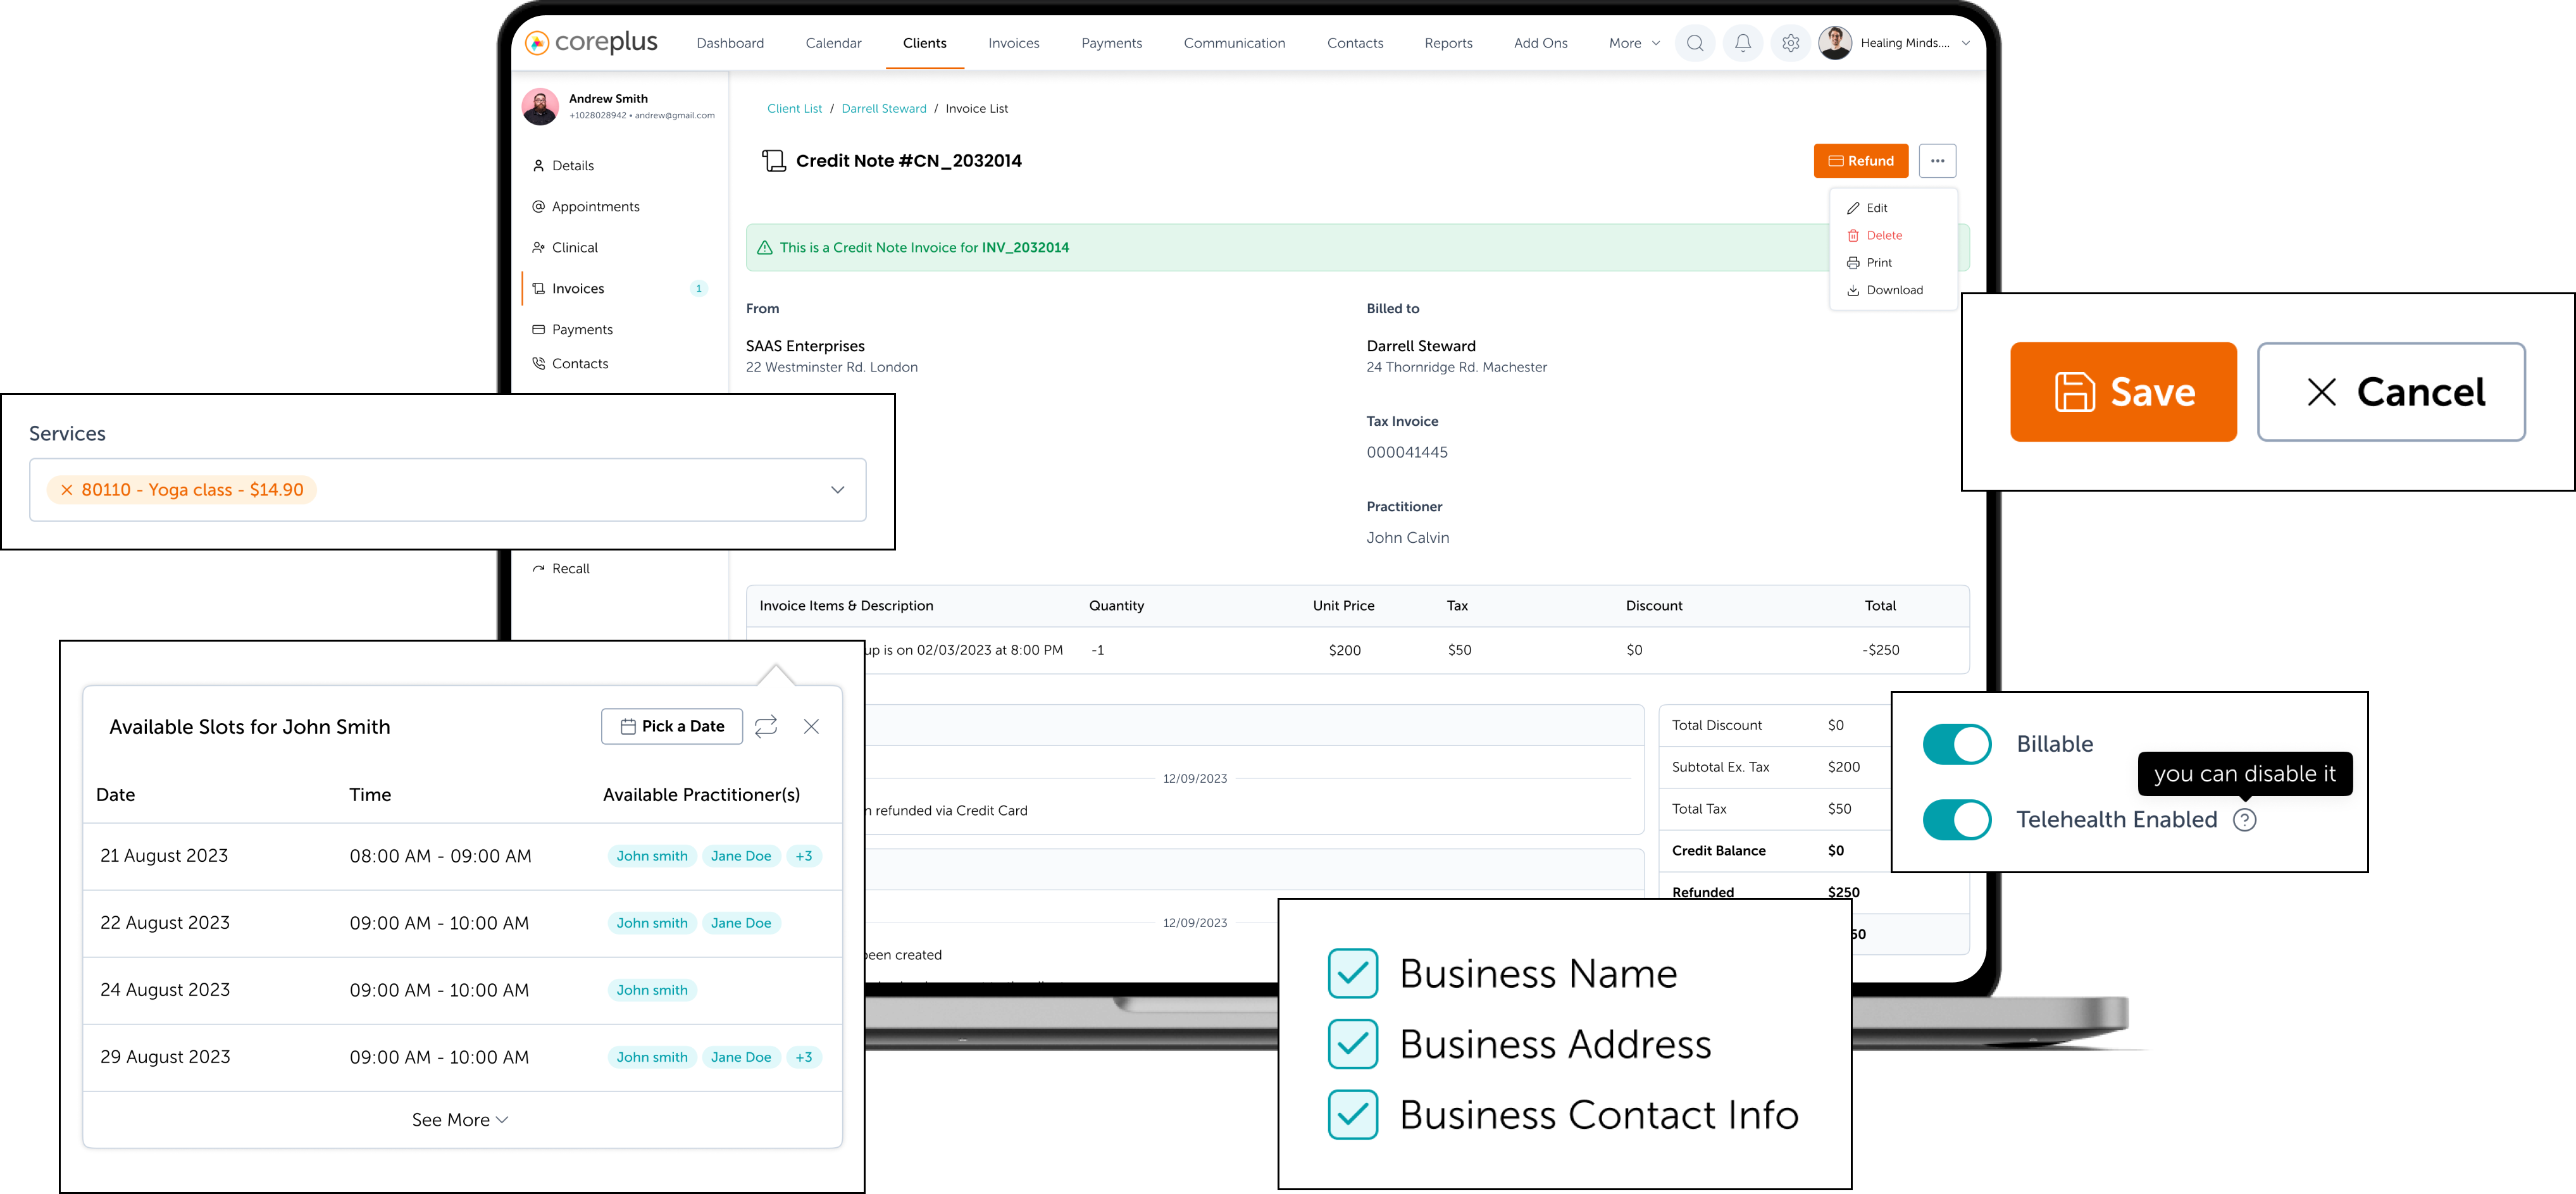Uncheck the Business Contact Info checkbox
The width and height of the screenshot is (2576, 1194).
[x=1353, y=1115]
